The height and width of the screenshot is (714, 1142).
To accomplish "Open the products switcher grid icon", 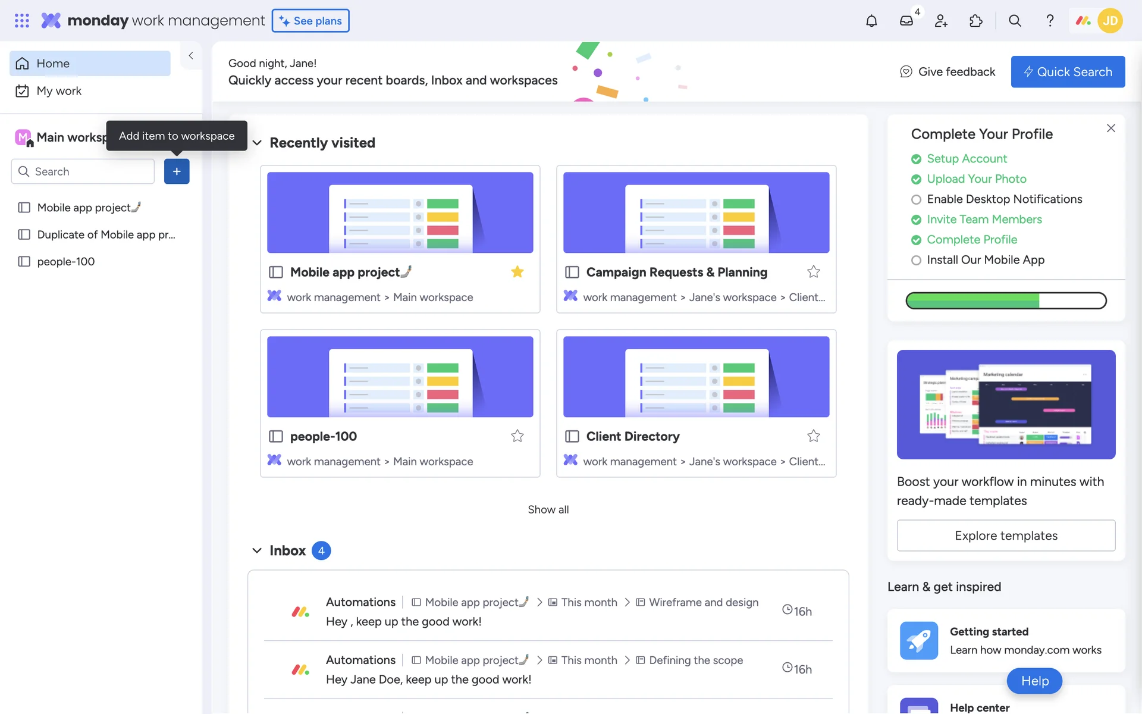I will click(x=22, y=21).
